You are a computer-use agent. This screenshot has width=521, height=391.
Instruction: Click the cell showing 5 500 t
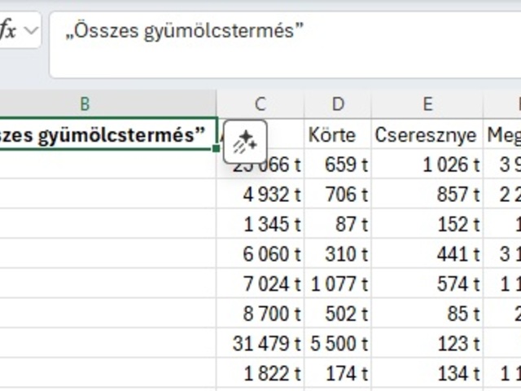338,344
